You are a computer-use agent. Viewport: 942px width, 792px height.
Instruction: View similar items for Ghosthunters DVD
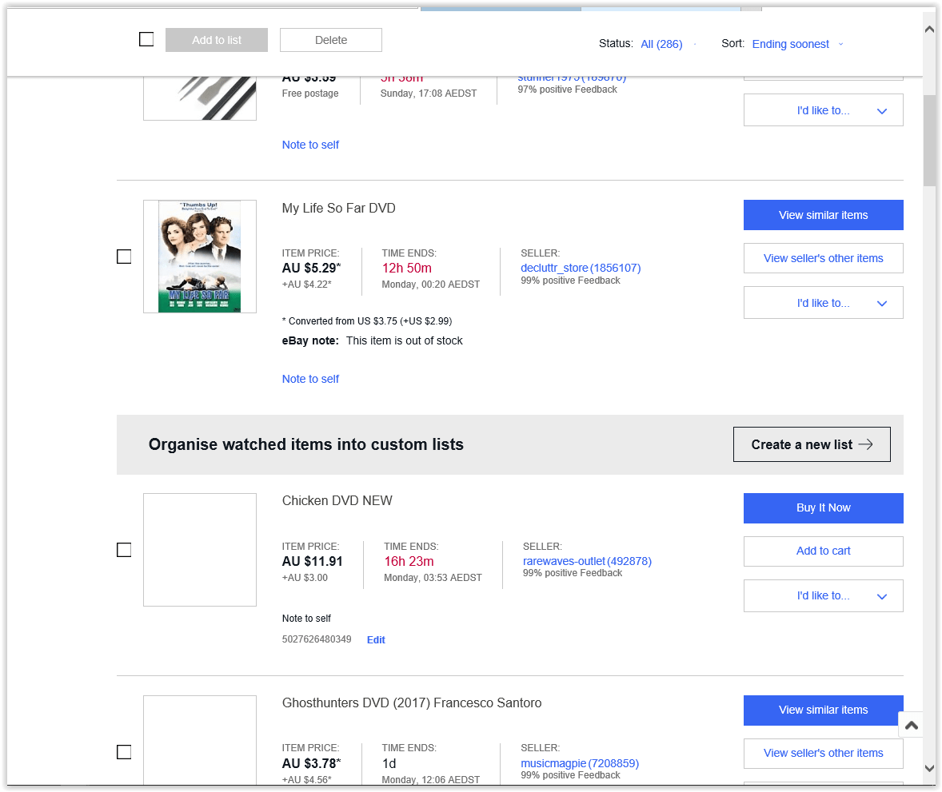coord(823,710)
